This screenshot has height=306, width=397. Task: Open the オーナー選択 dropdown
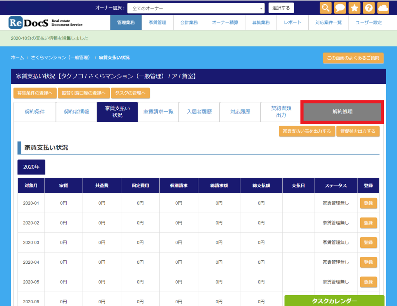click(196, 8)
